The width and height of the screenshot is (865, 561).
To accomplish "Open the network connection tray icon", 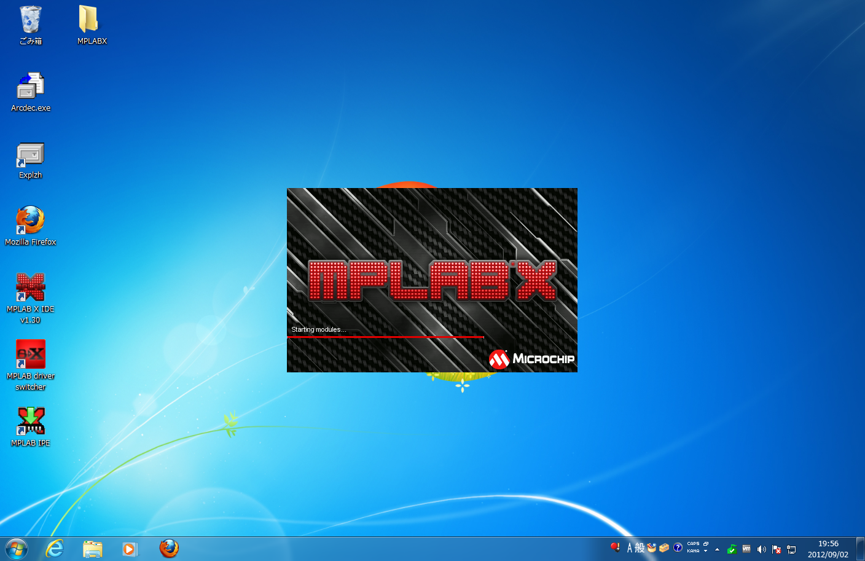I will click(791, 549).
